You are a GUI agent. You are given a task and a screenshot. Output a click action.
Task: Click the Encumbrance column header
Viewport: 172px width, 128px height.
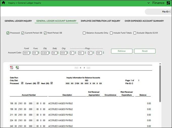(x=110, y=95)
